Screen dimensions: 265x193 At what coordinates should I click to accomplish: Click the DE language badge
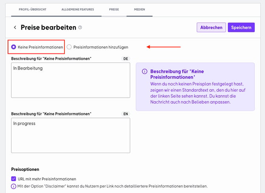pos(125,59)
